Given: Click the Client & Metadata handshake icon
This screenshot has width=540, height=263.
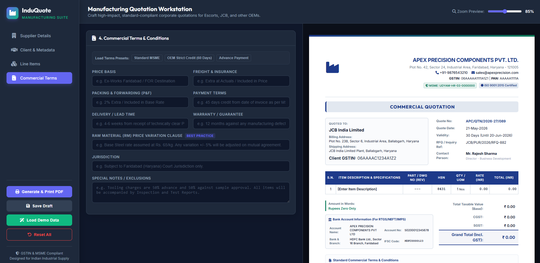Looking at the screenshot, I should click(14, 50).
